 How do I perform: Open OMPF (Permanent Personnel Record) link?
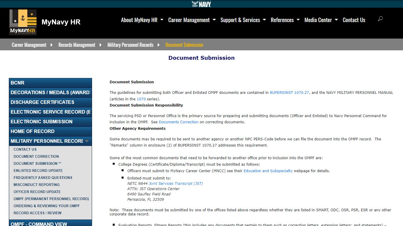pyautogui.click(x=51, y=199)
